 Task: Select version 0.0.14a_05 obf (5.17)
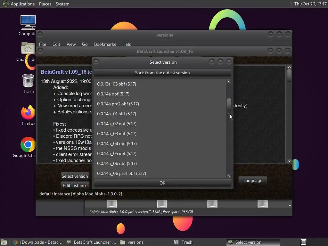pos(160,153)
